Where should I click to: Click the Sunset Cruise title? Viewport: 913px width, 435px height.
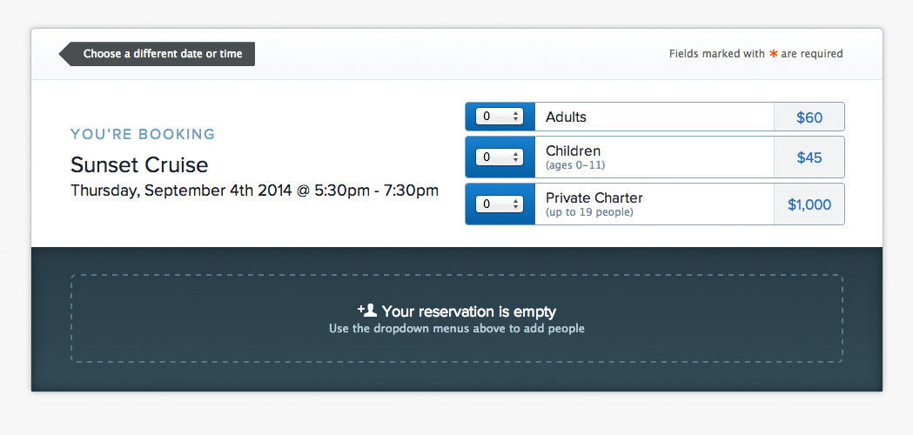point(139,164)
